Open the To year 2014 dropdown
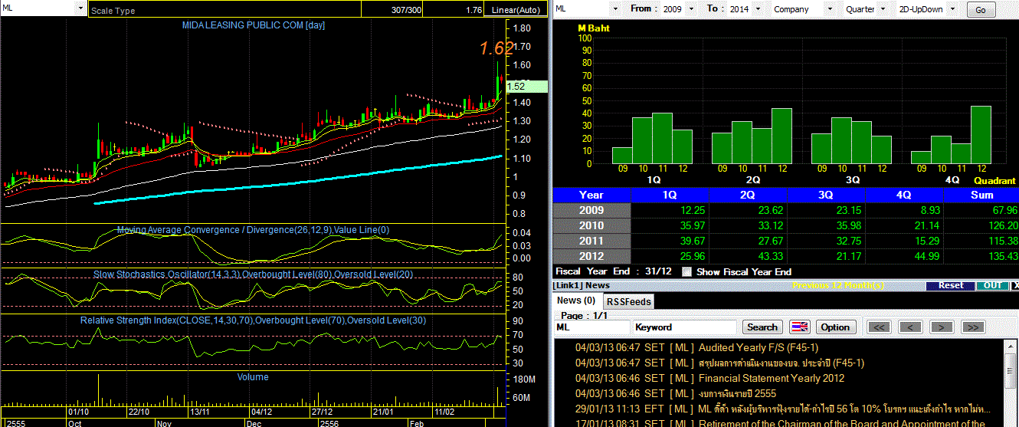This screenshot has width=1019, height=427. 757,9
